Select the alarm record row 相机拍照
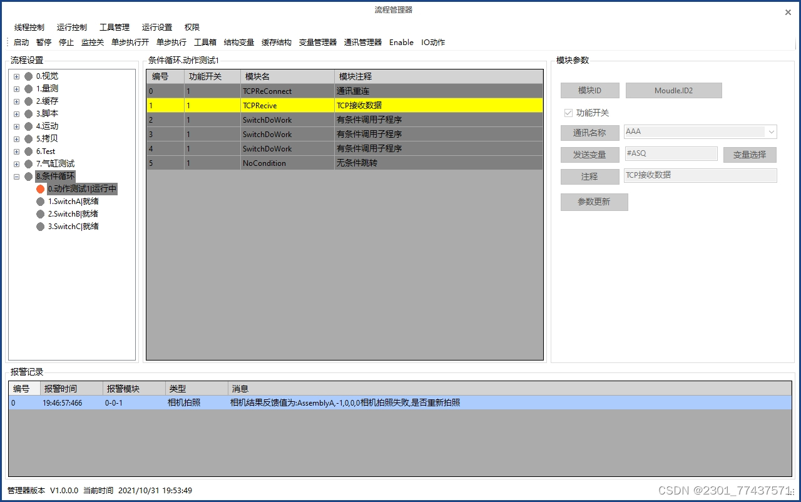The image size is (801, 502). 400,403
